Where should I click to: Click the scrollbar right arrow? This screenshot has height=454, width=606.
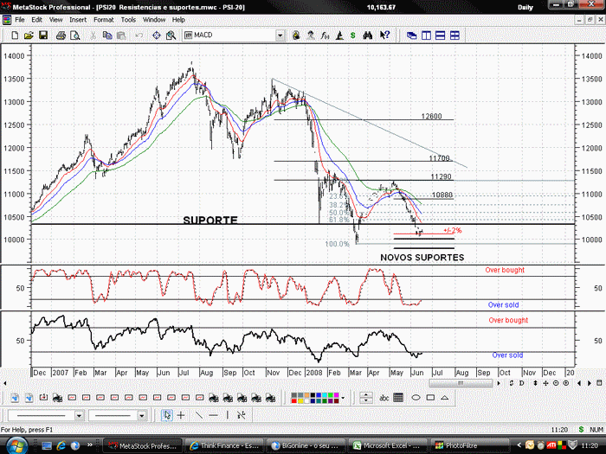point(499,383)
